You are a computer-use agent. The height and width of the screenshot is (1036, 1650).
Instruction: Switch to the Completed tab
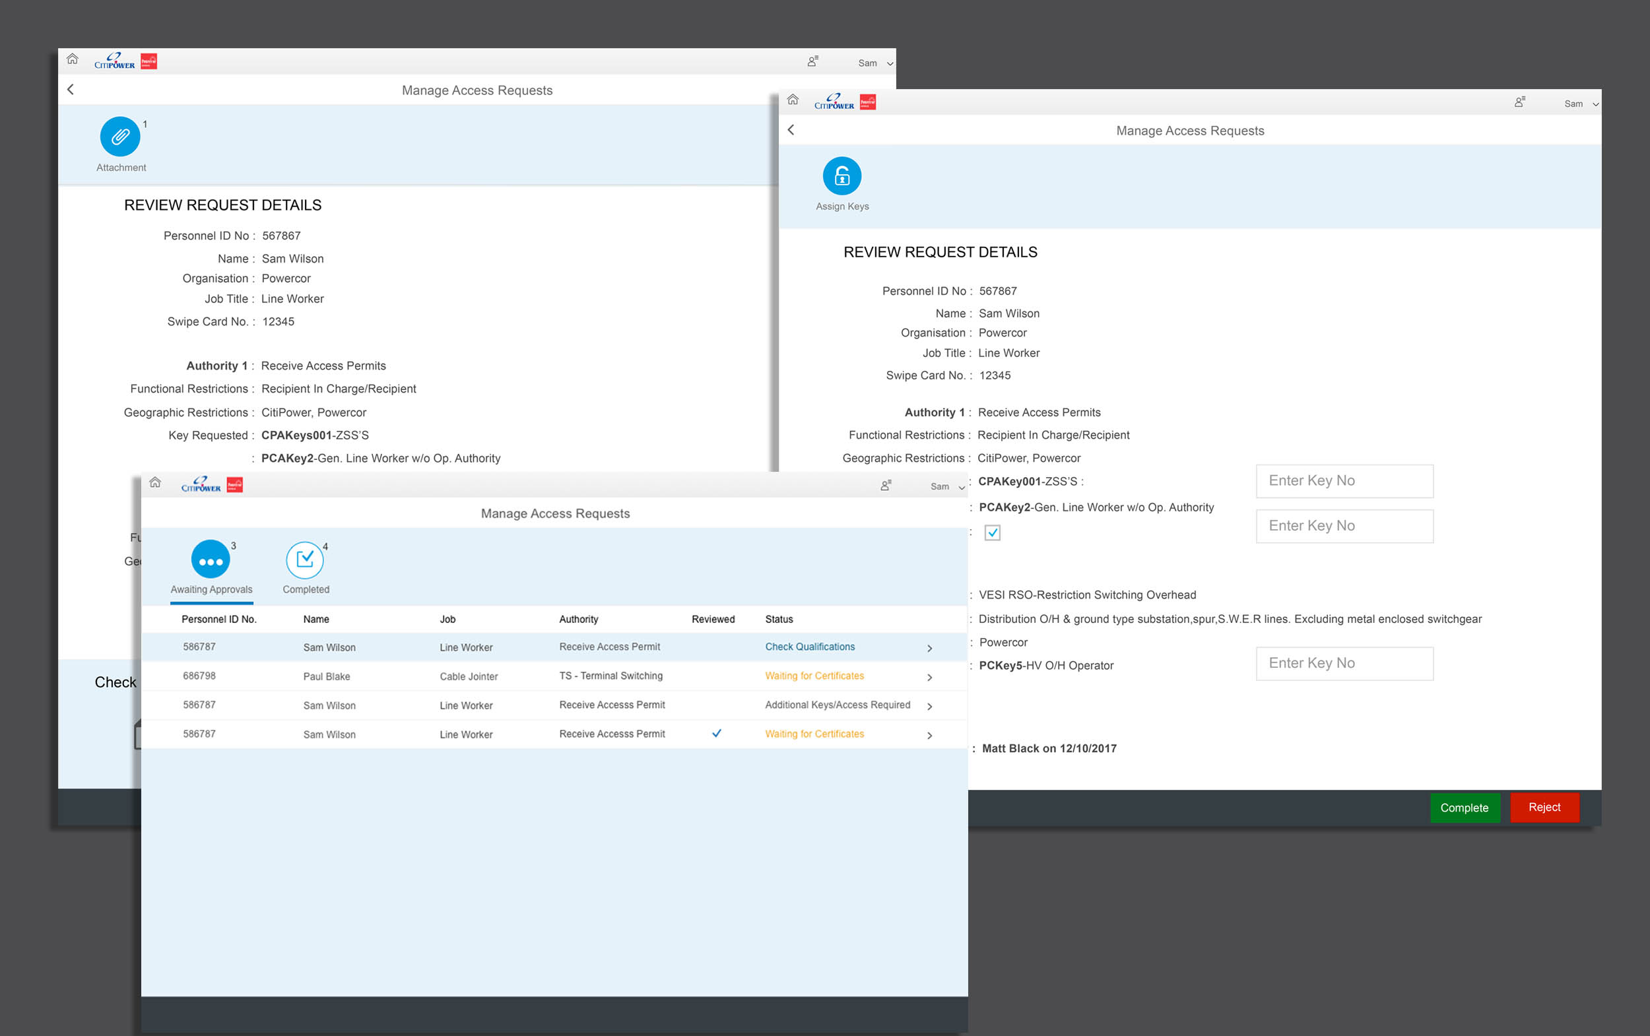(x=305, y=560)
